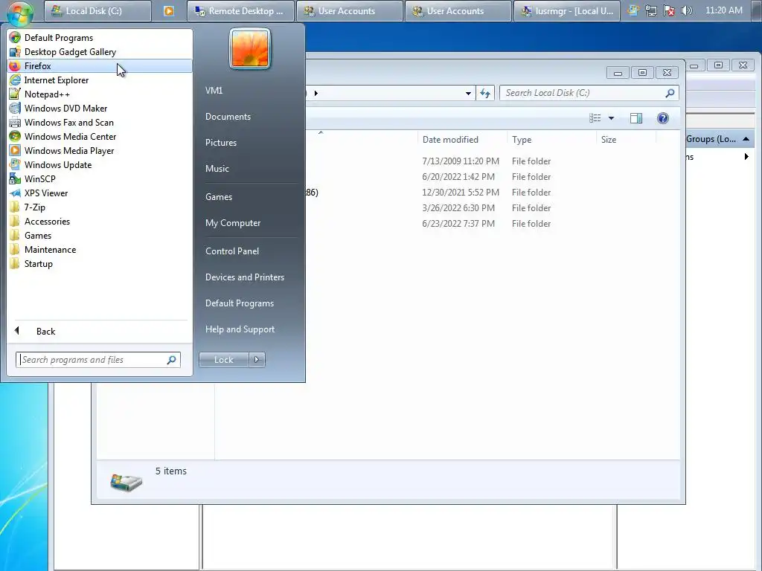Start Notepad++

click(100, 94)
